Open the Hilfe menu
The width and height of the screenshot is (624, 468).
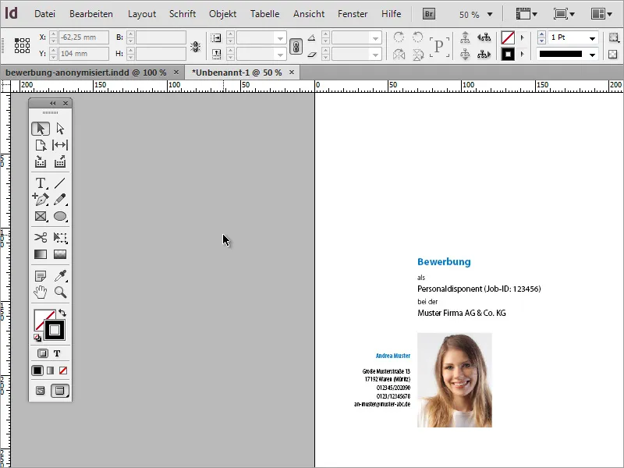click(x=392, y=14)
